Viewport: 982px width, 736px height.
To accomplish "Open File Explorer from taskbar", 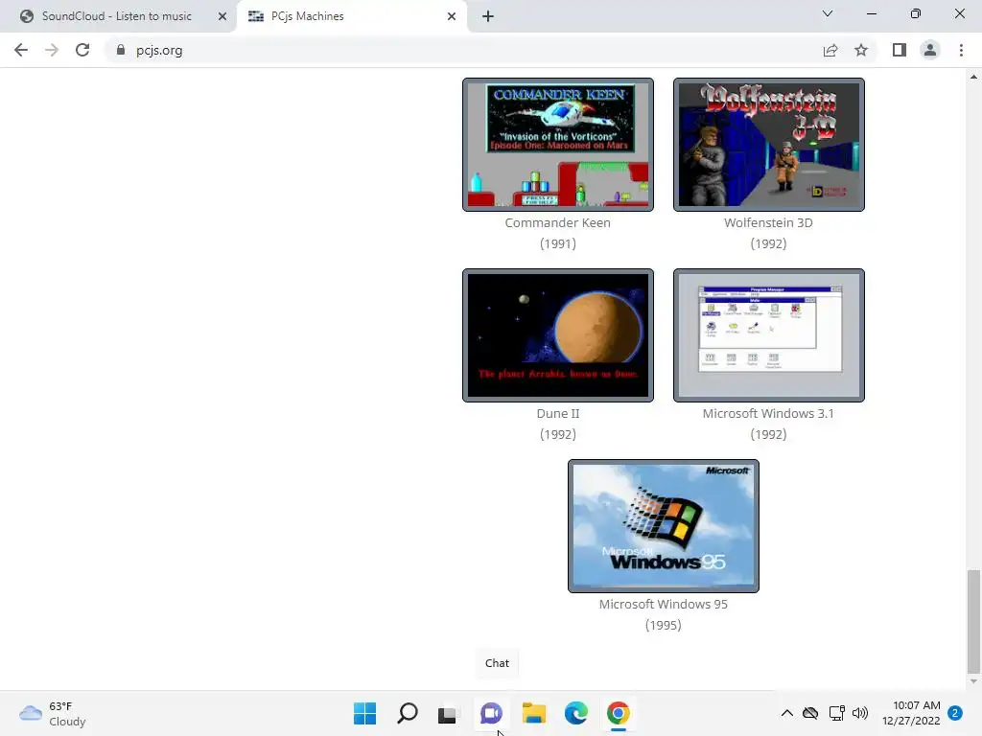I will pos(533,713).
